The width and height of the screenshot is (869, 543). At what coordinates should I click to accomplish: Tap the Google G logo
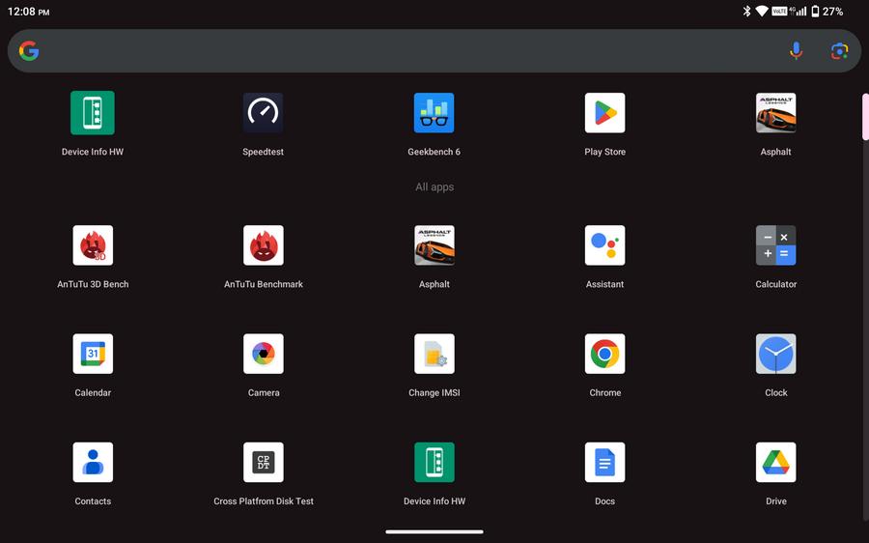[29, 51]
